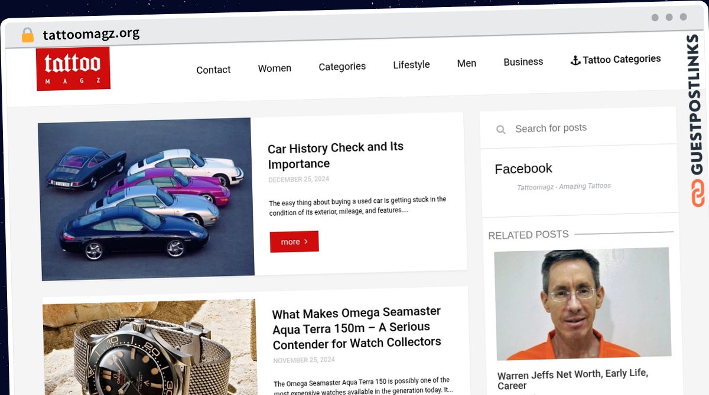
Task: Click the car history article excerpt text
Action: pos(357,205)
